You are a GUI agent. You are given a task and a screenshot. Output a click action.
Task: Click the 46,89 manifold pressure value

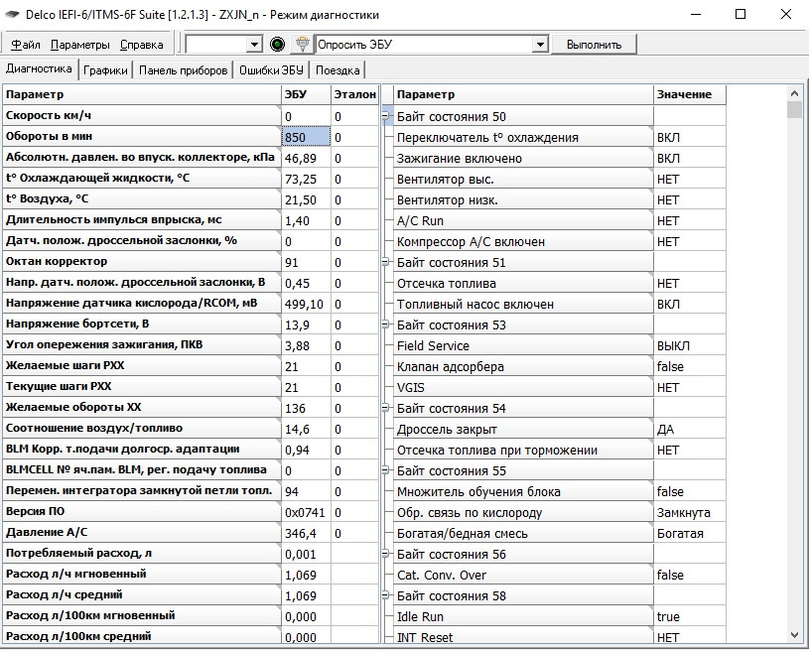point(307,158)
